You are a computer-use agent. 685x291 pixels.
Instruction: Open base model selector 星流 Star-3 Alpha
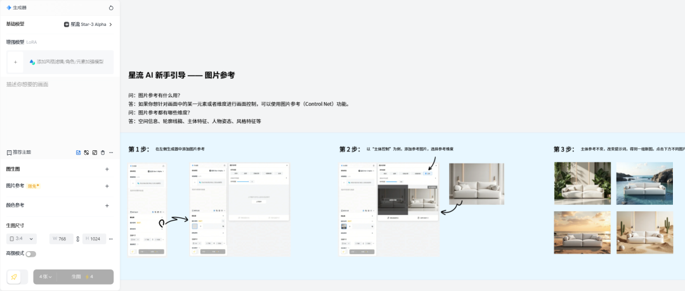click(x=88, y=25)
